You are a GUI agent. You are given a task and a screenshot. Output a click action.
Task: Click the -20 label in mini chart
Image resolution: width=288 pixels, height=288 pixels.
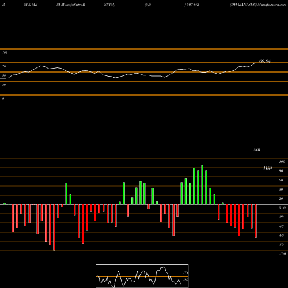[185, 280]
